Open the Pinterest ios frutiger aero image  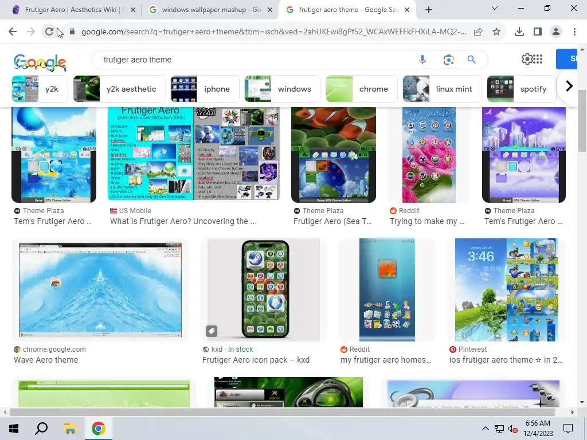pos(507,290)
